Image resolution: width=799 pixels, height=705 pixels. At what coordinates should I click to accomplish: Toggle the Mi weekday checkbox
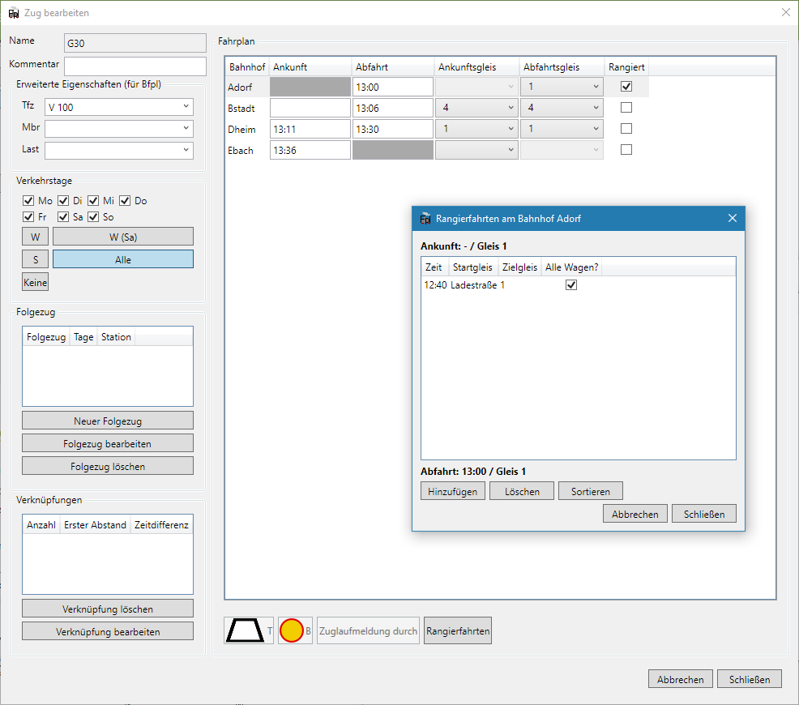tap(93, 201)
